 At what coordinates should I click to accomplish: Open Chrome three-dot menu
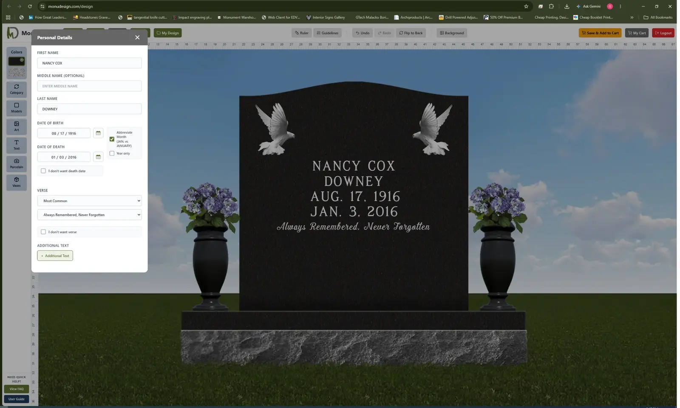(x=620, y=6)
